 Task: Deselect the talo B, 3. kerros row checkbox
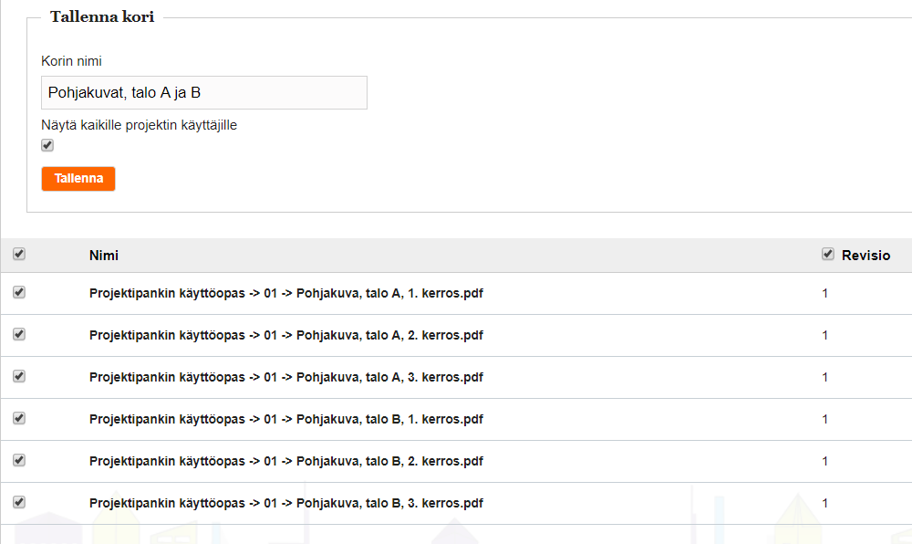tap(19, 503)
